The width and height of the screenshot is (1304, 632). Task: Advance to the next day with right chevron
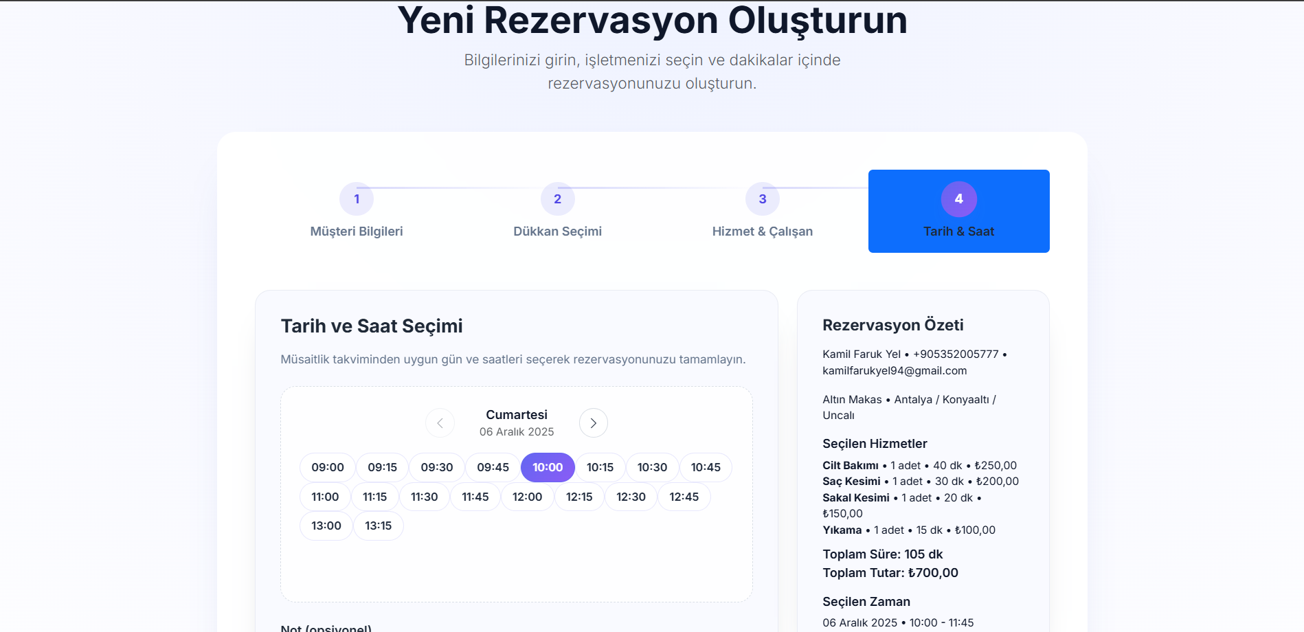point(593,422)
